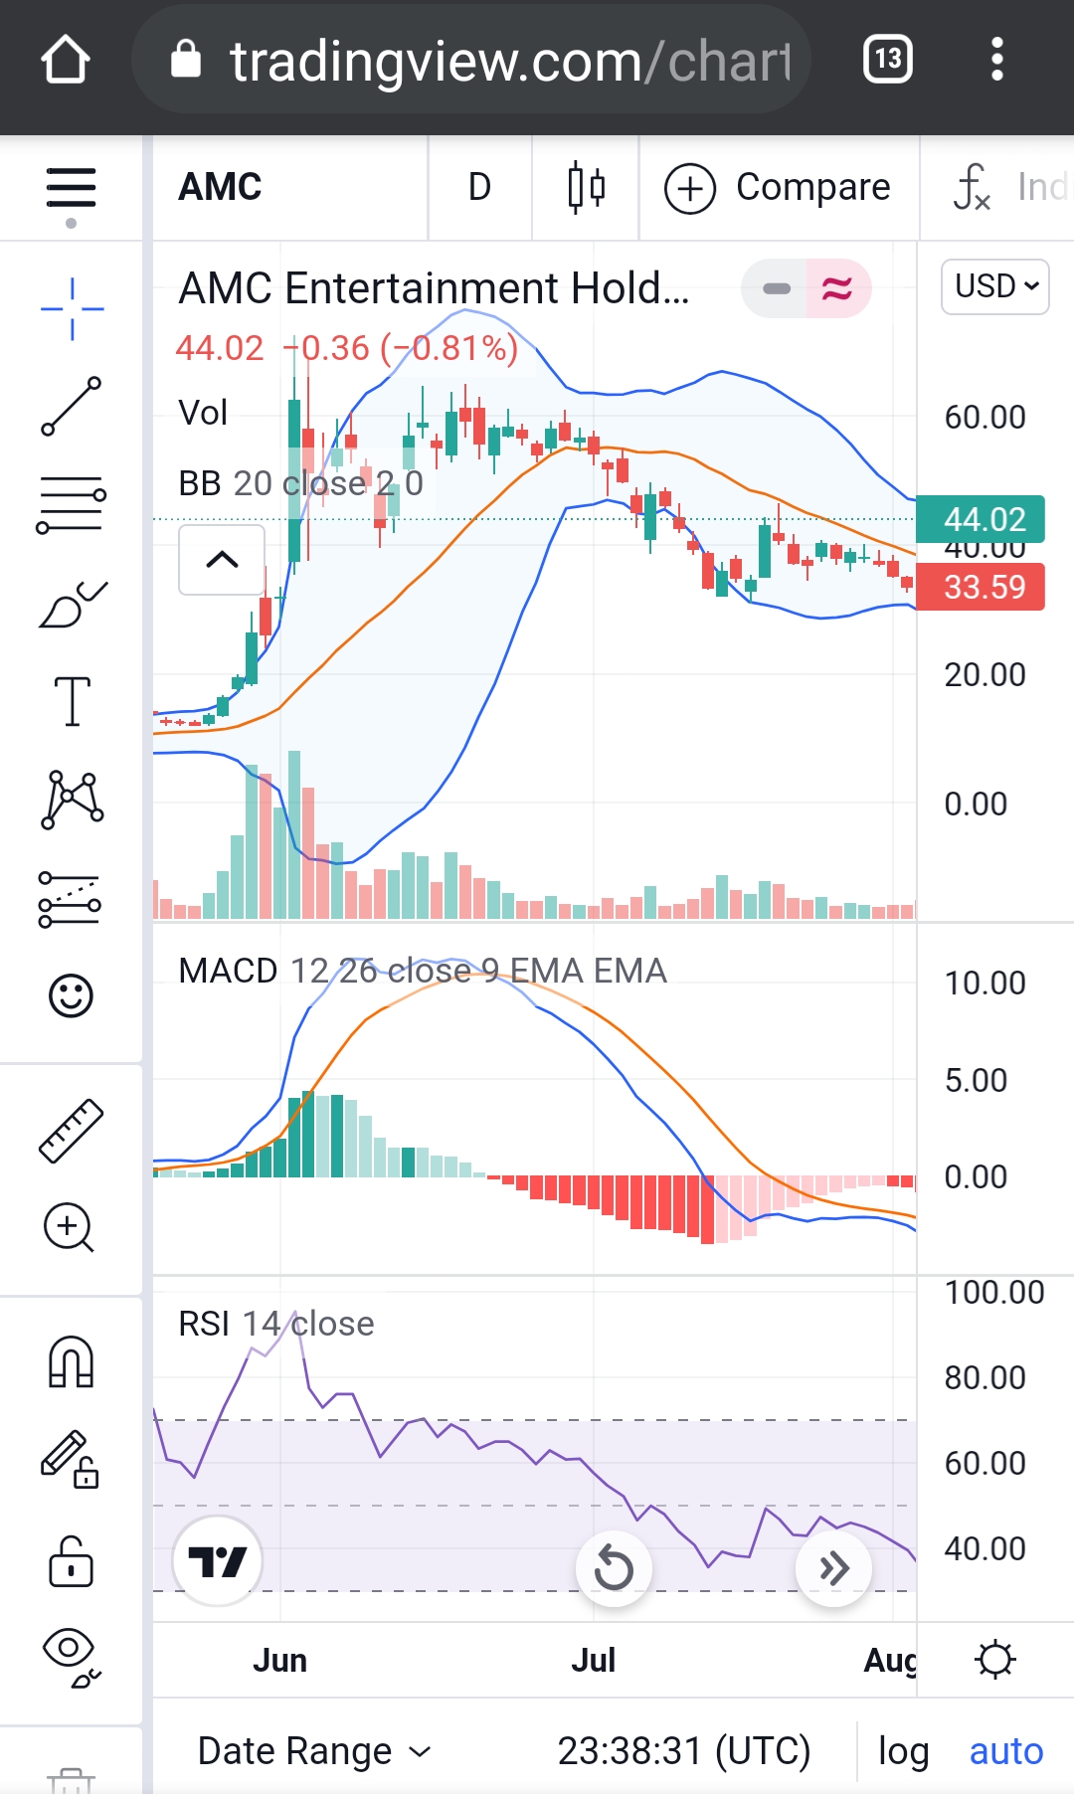This screenshot has width=1074, height=1794.
Task: Toggle the pink approximate-sign data indicator
Action: [x=838, y=289]
